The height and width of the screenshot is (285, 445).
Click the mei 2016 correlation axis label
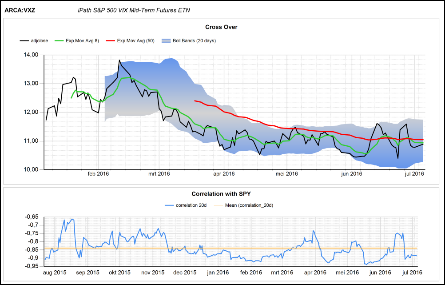[347, 273]
